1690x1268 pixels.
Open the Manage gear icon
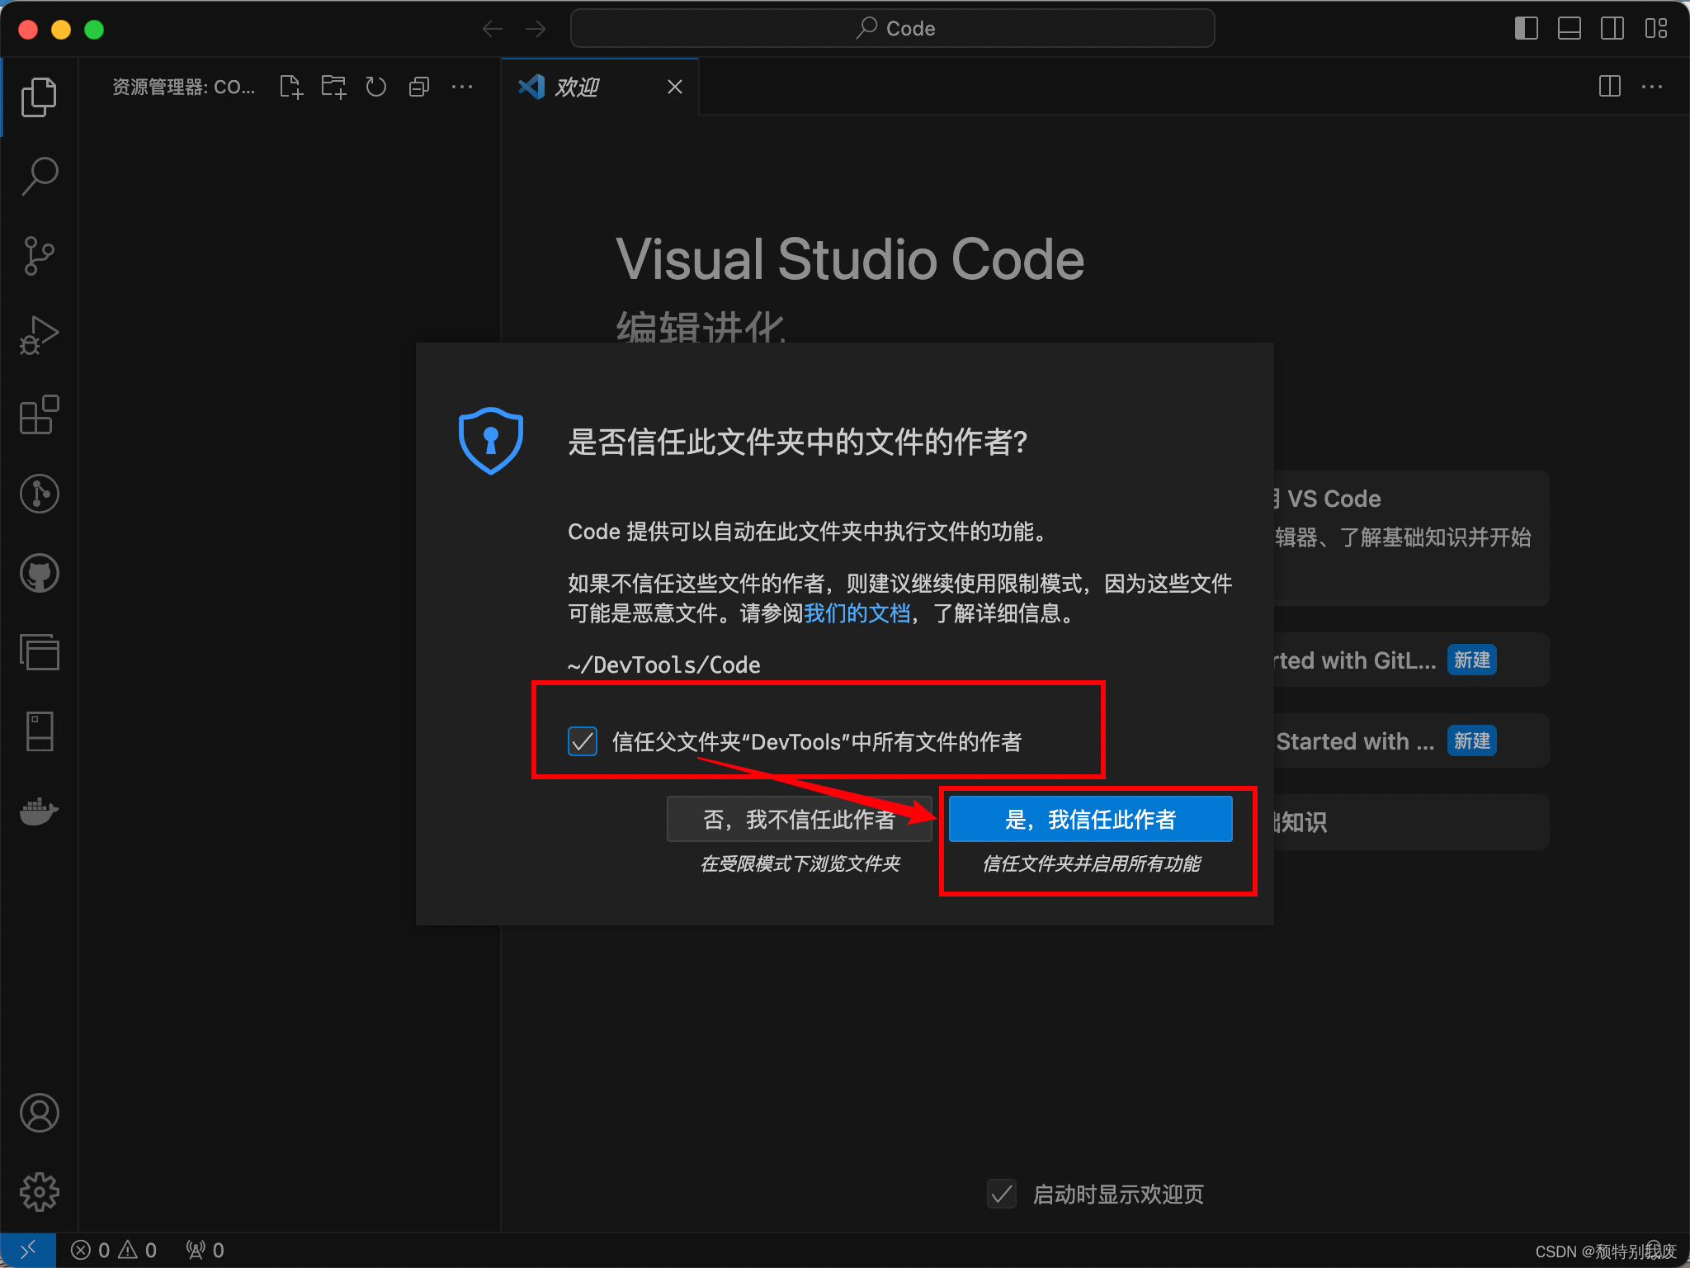click(39, 1192)
